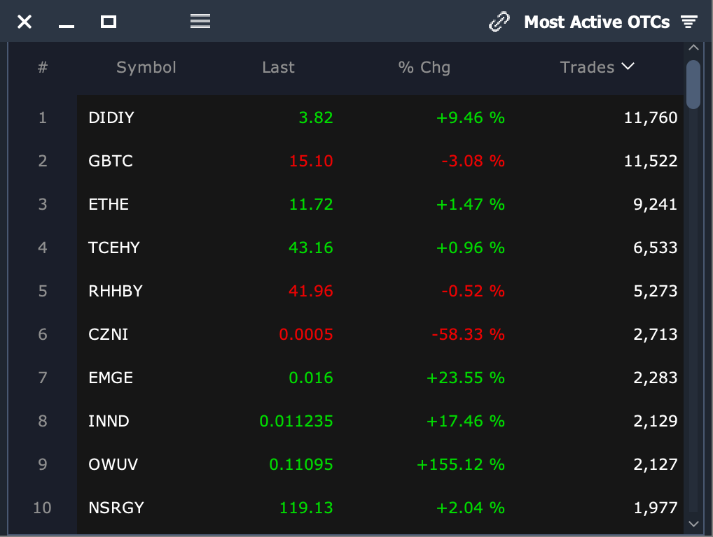Sort table by Last column header
Screen dimensions: 713x537
[278, 67]
